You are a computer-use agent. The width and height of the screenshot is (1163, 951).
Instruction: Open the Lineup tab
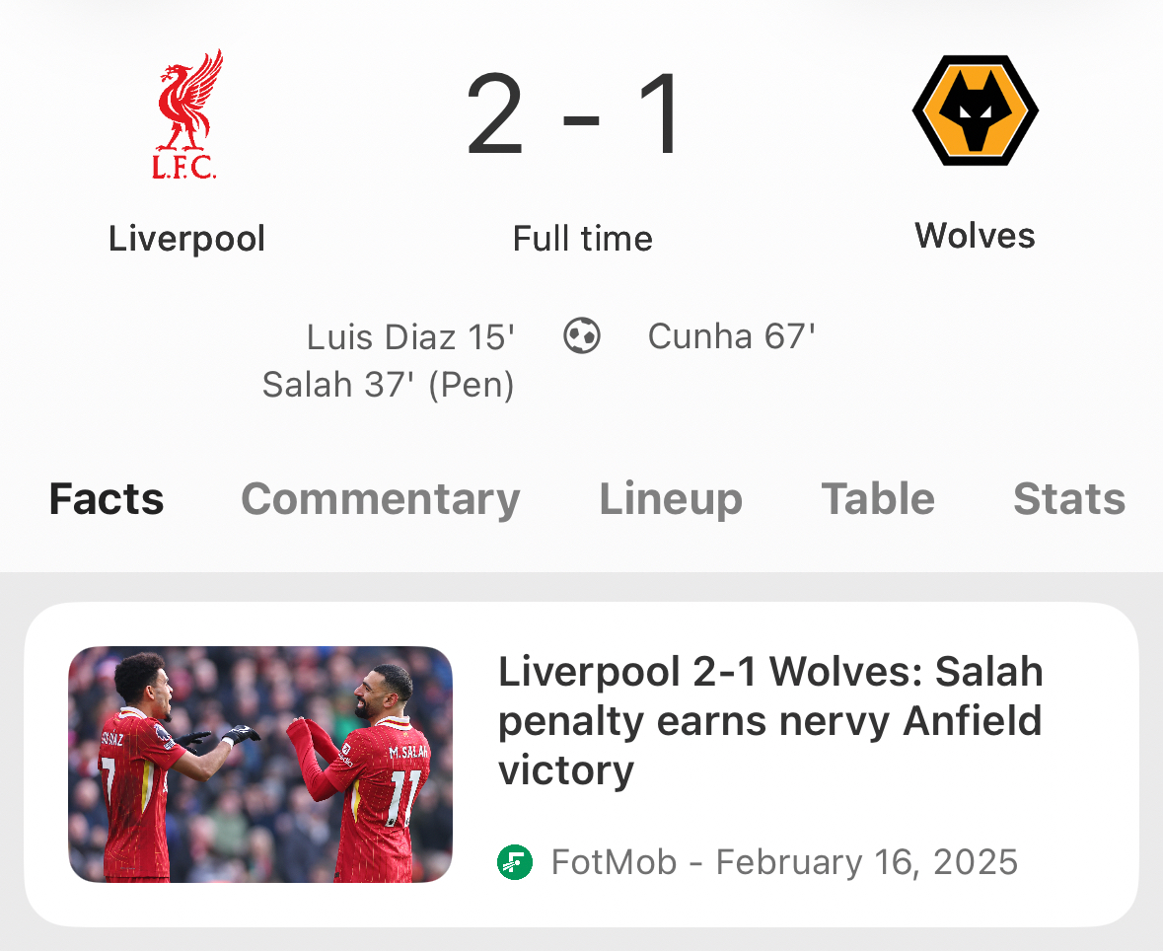click(x=671, y=499)
